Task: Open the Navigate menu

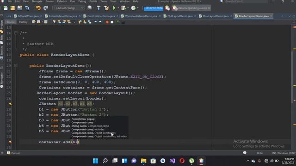Action: pos(37,1)
